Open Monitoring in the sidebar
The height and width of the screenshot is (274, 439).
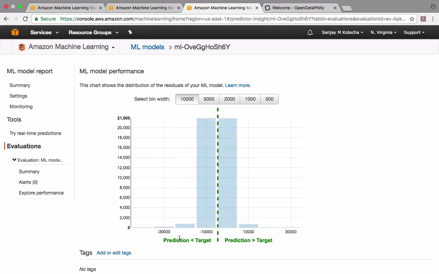tap(21, 107)
